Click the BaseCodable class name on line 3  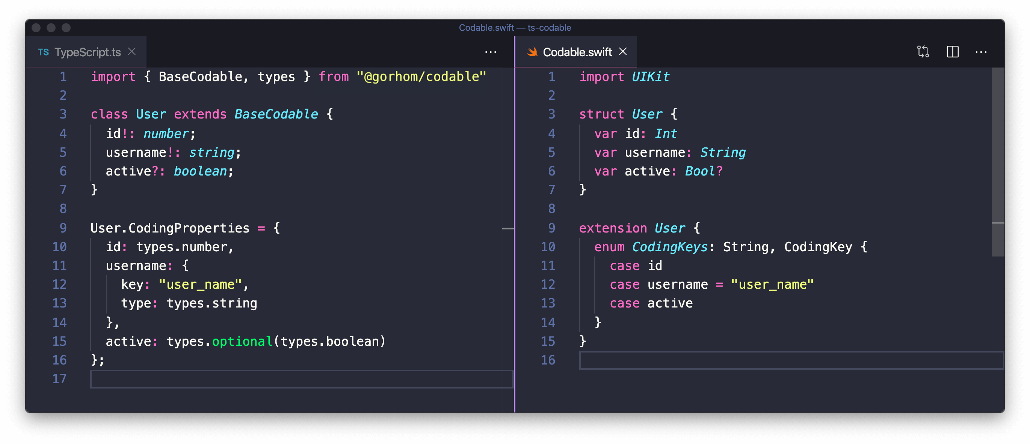(x=276, y=114)
